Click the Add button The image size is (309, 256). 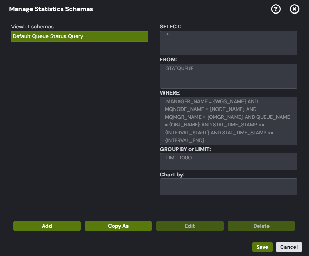tap(47, 226)
